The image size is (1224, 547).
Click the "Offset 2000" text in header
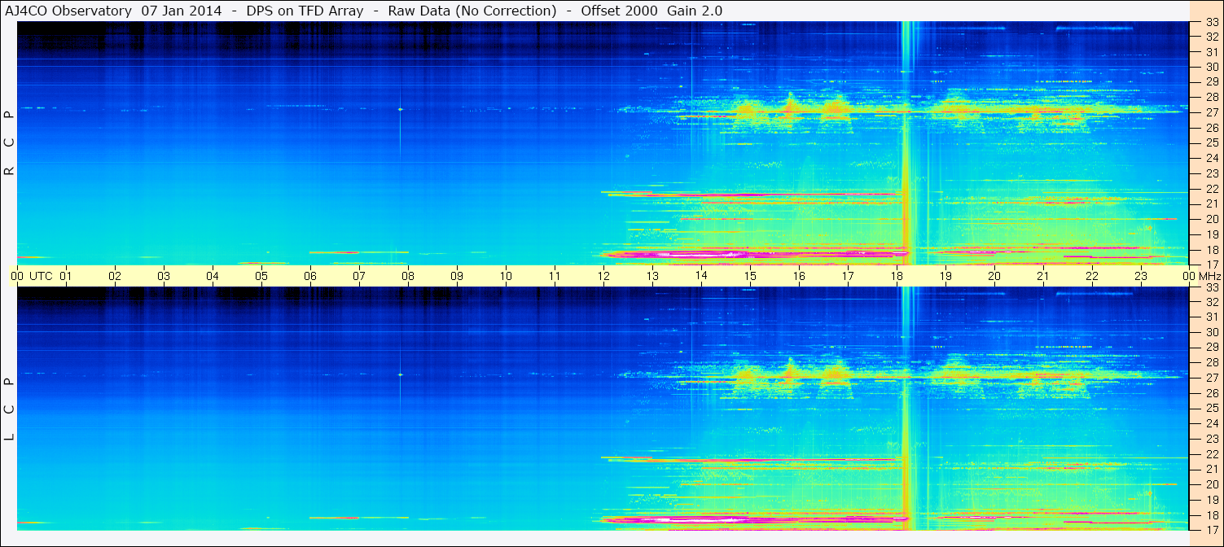coord(620,11)
